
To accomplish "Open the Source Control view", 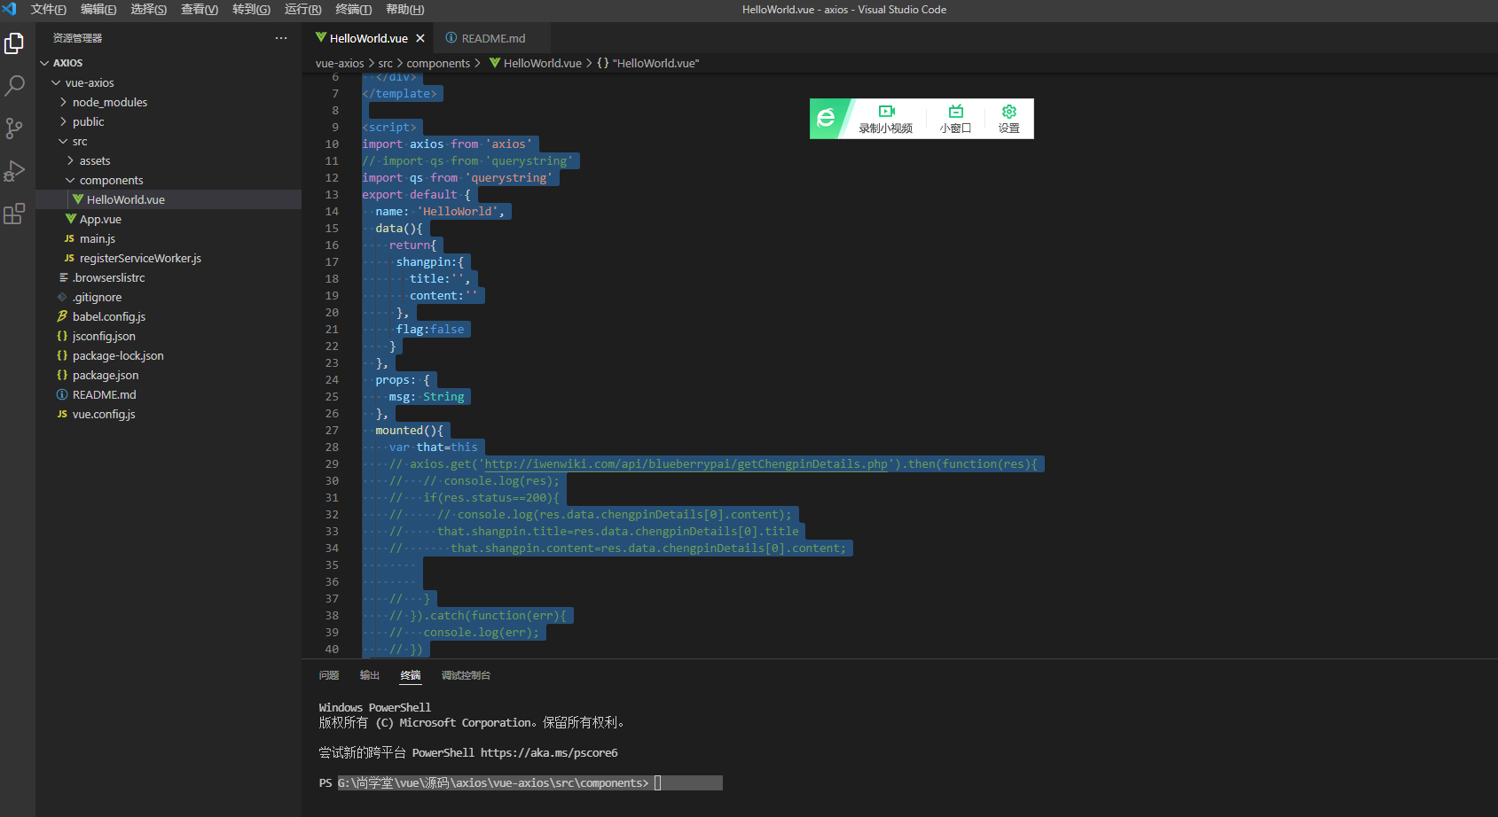I will [14, 128].
